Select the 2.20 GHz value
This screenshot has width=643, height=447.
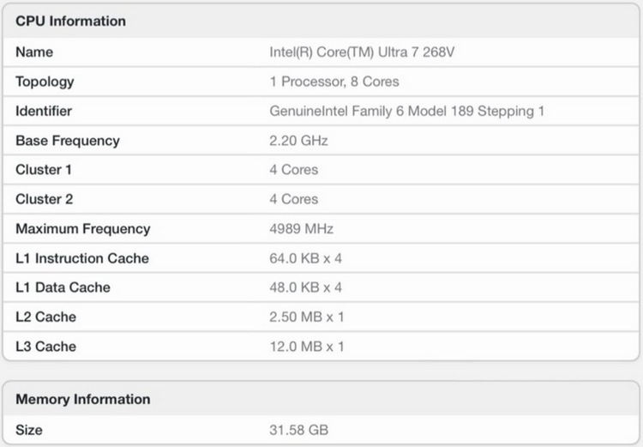tap(298, 141)
